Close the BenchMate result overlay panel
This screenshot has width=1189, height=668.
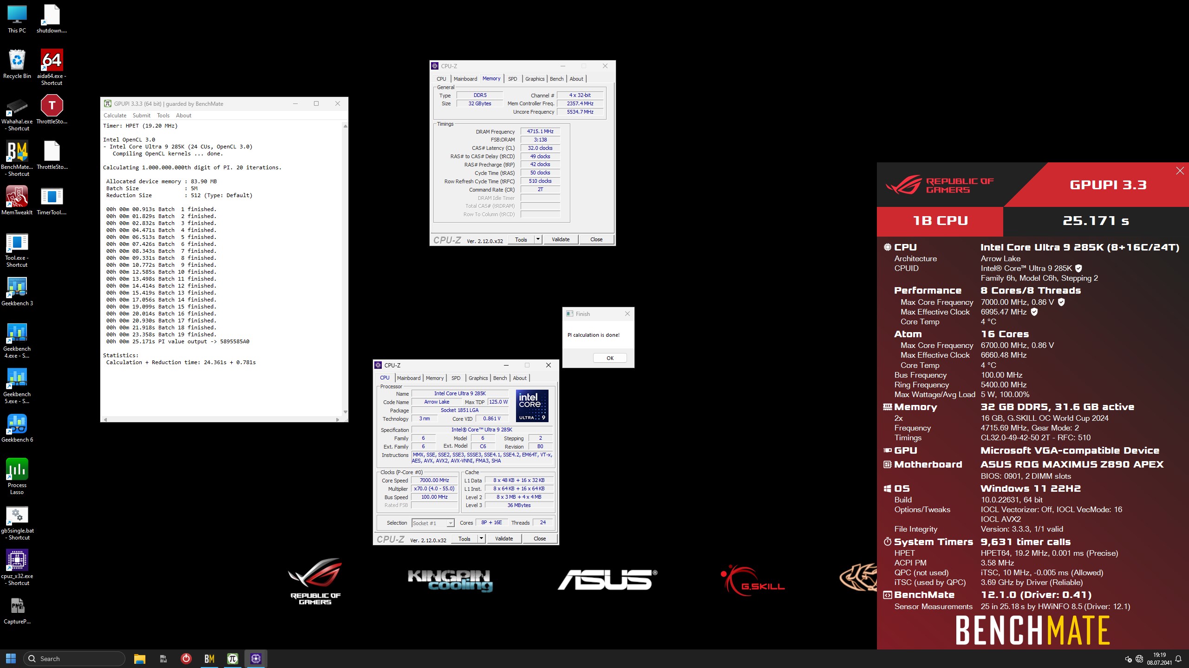[1180, 171]
